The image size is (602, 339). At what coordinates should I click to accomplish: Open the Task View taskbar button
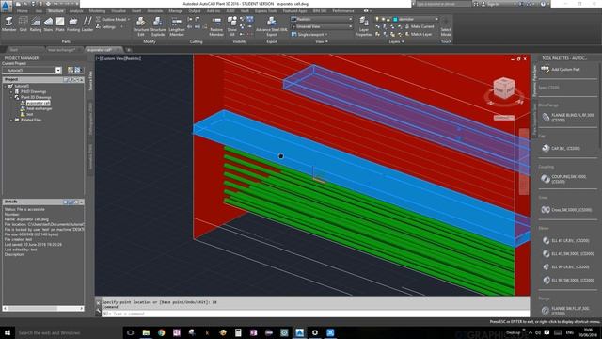click(131, 332)
